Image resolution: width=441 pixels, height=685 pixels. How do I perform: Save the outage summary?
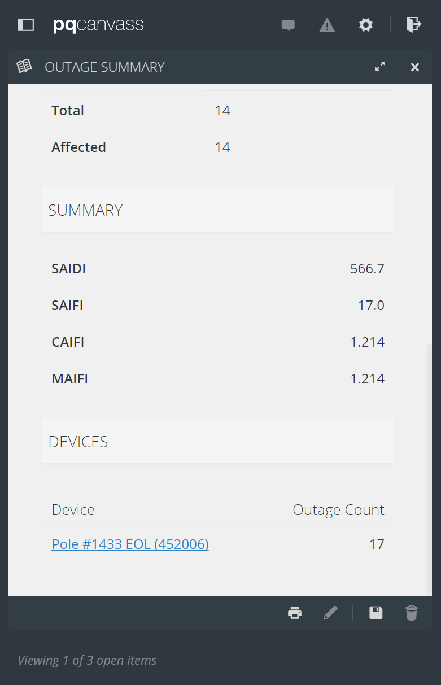point(375,612)
